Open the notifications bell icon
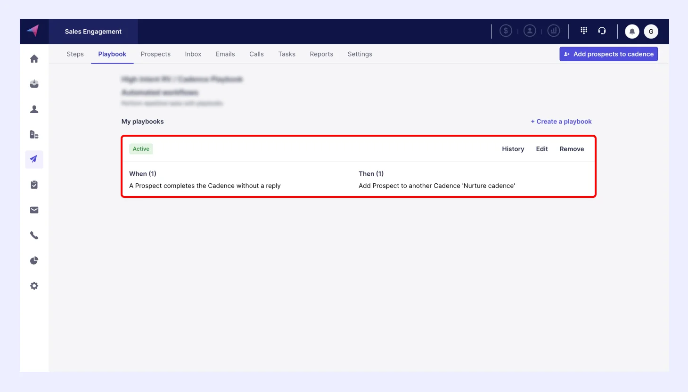688x392 pixels. [x=632, y=31]
